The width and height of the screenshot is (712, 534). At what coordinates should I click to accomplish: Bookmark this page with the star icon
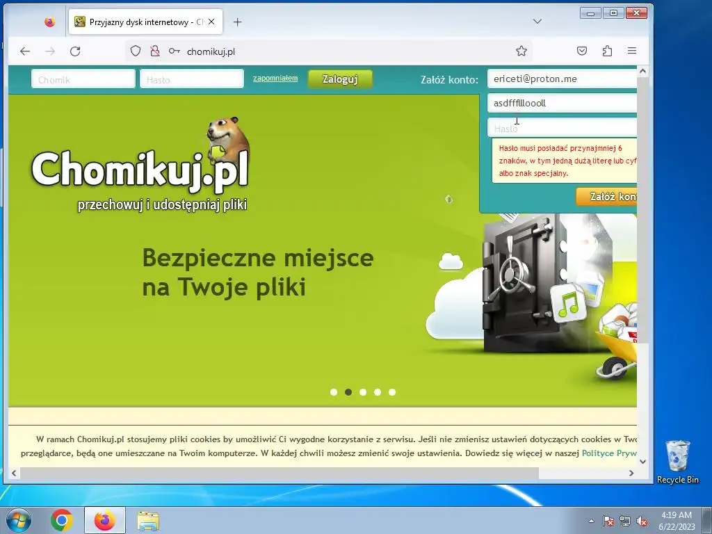(x=521, y=51)
